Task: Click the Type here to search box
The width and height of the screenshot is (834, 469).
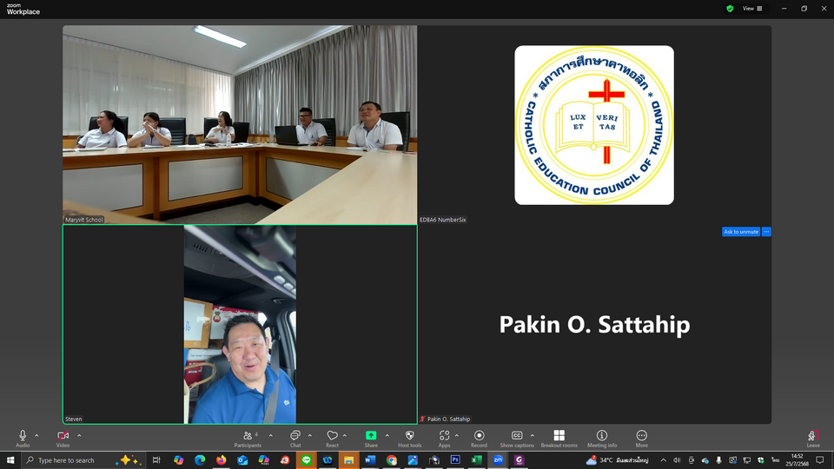Action: 83,460
